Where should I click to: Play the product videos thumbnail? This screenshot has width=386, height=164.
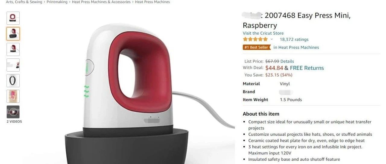pyautogui.click(x=13, y=112)
